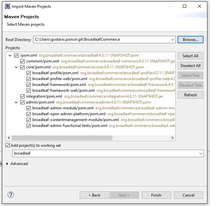Uncheck broadleaf-profile-web/pom.xml checkbox
Viewport: 210px width, 206px height.
point(28,79)
